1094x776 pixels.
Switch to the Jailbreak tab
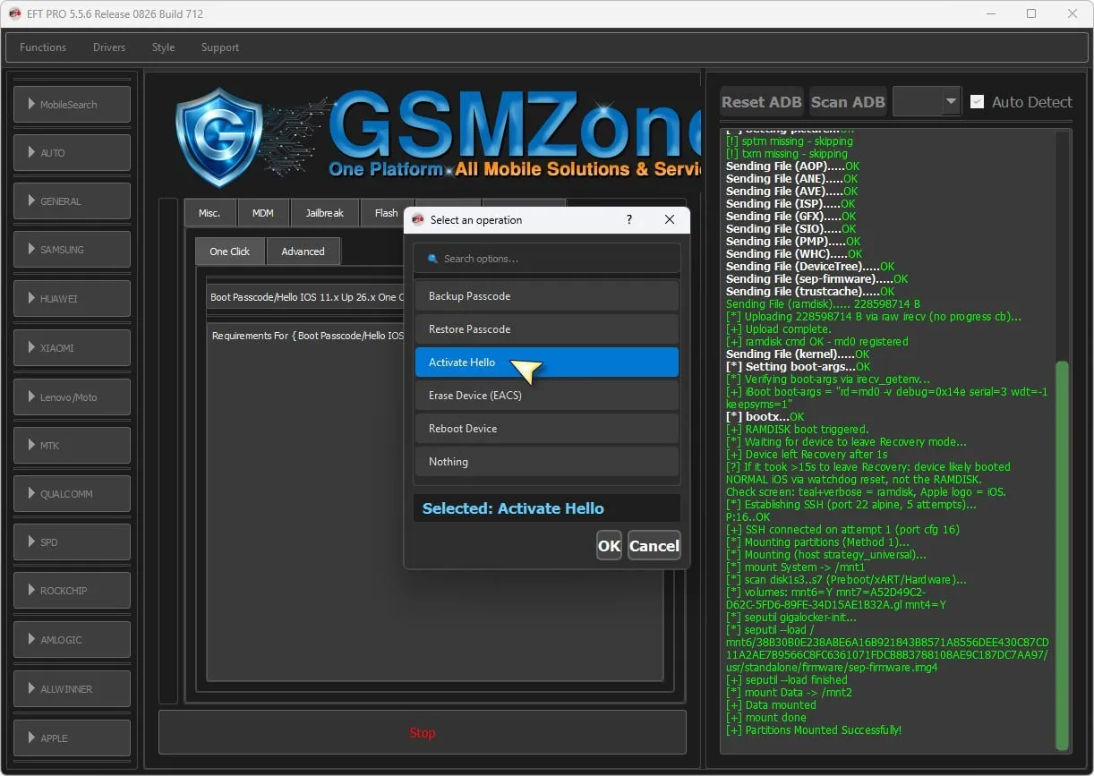point(325,213)
